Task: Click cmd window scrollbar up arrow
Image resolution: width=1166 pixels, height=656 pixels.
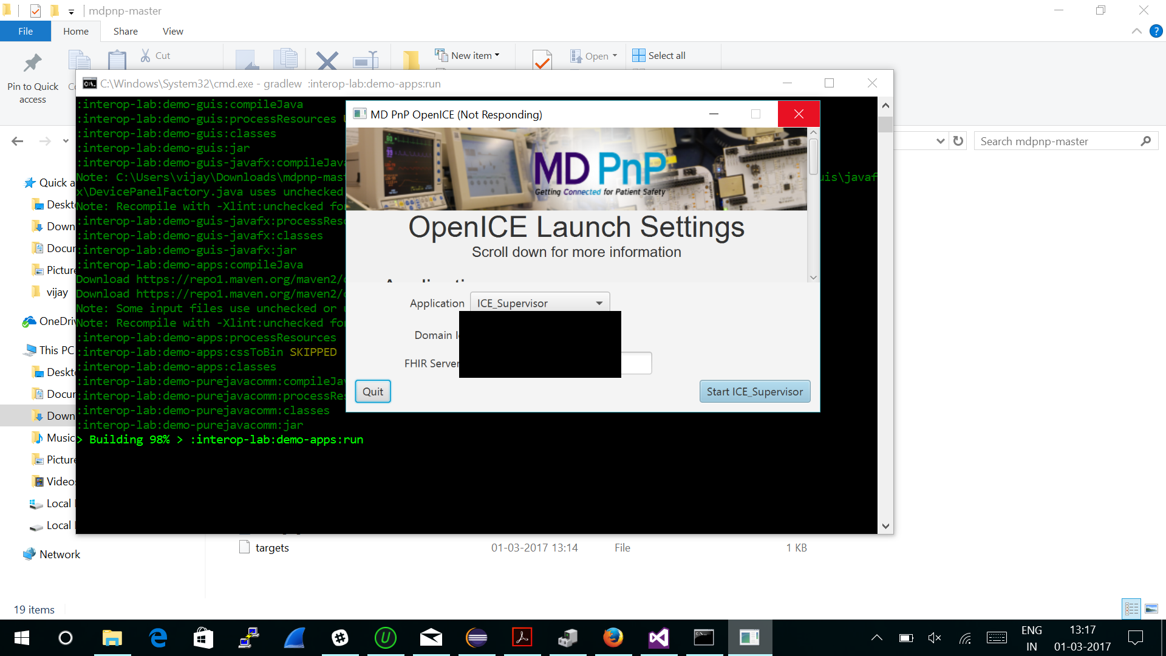Action: [885, 106]
